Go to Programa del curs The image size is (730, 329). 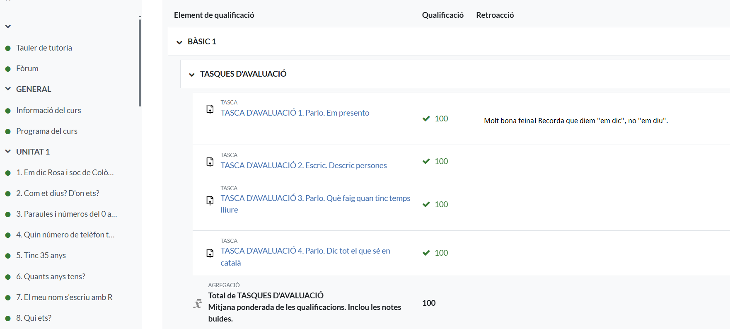[47, 131]
